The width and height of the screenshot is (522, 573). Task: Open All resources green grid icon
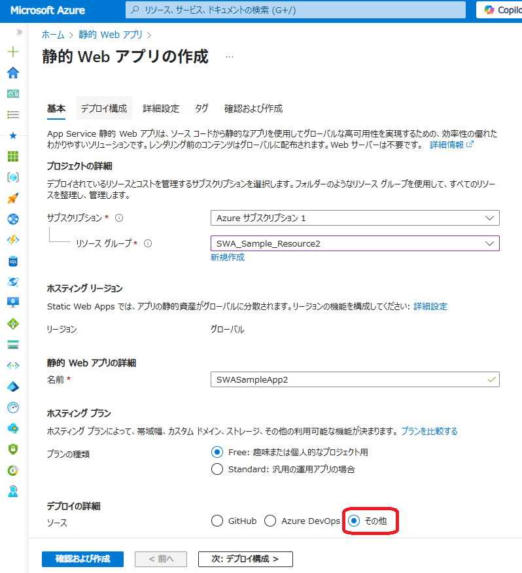coord(13,156)
